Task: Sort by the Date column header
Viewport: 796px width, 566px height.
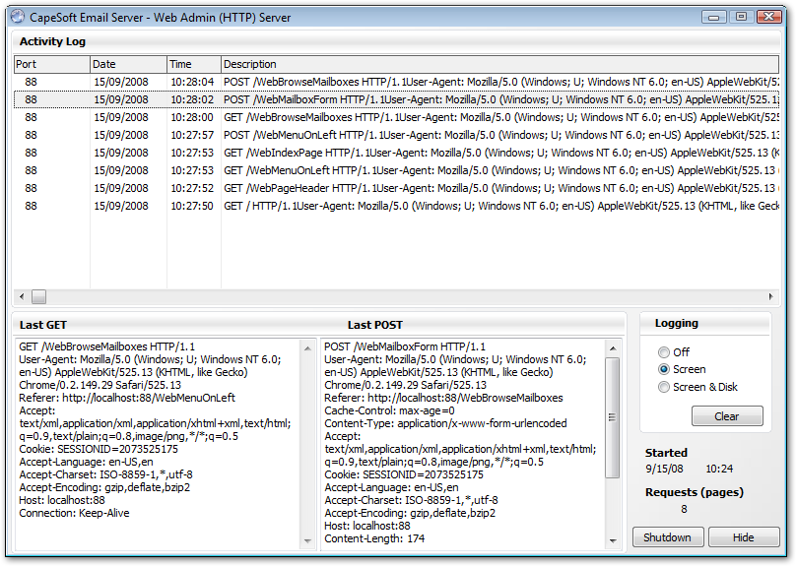Action: pos(127,64)
